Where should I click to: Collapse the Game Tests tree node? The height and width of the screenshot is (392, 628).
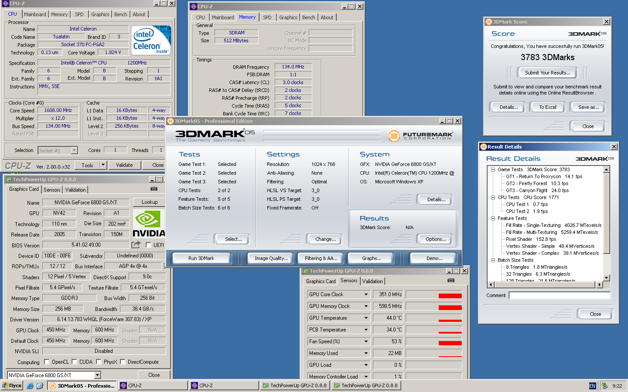493,170
